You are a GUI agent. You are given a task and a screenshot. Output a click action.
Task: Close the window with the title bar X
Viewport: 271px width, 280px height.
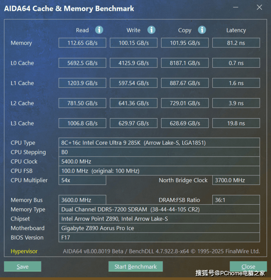[259, 8]
